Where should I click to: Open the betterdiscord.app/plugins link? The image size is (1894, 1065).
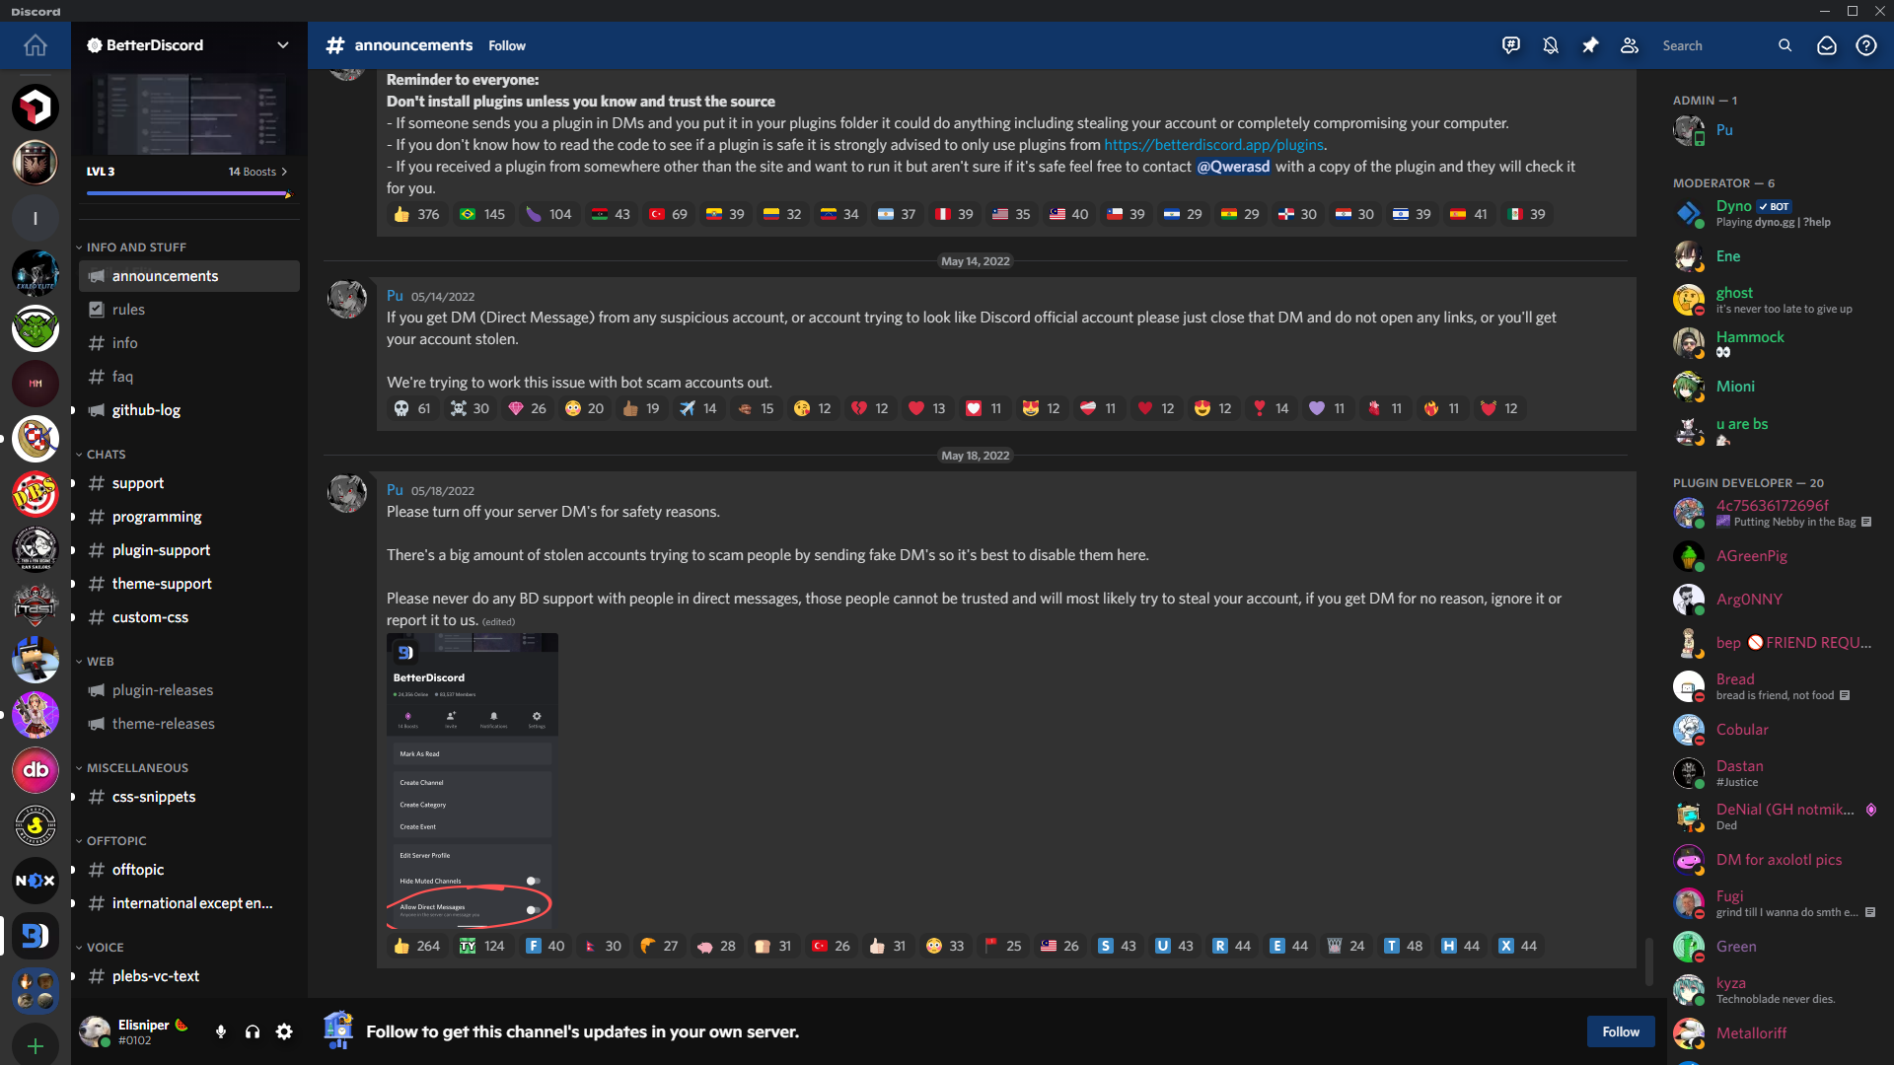point(1213,145)
